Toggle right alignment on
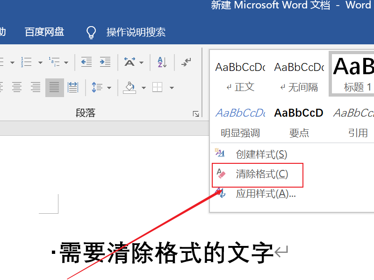This screenshot has height=280, width=374. [35, 87]
